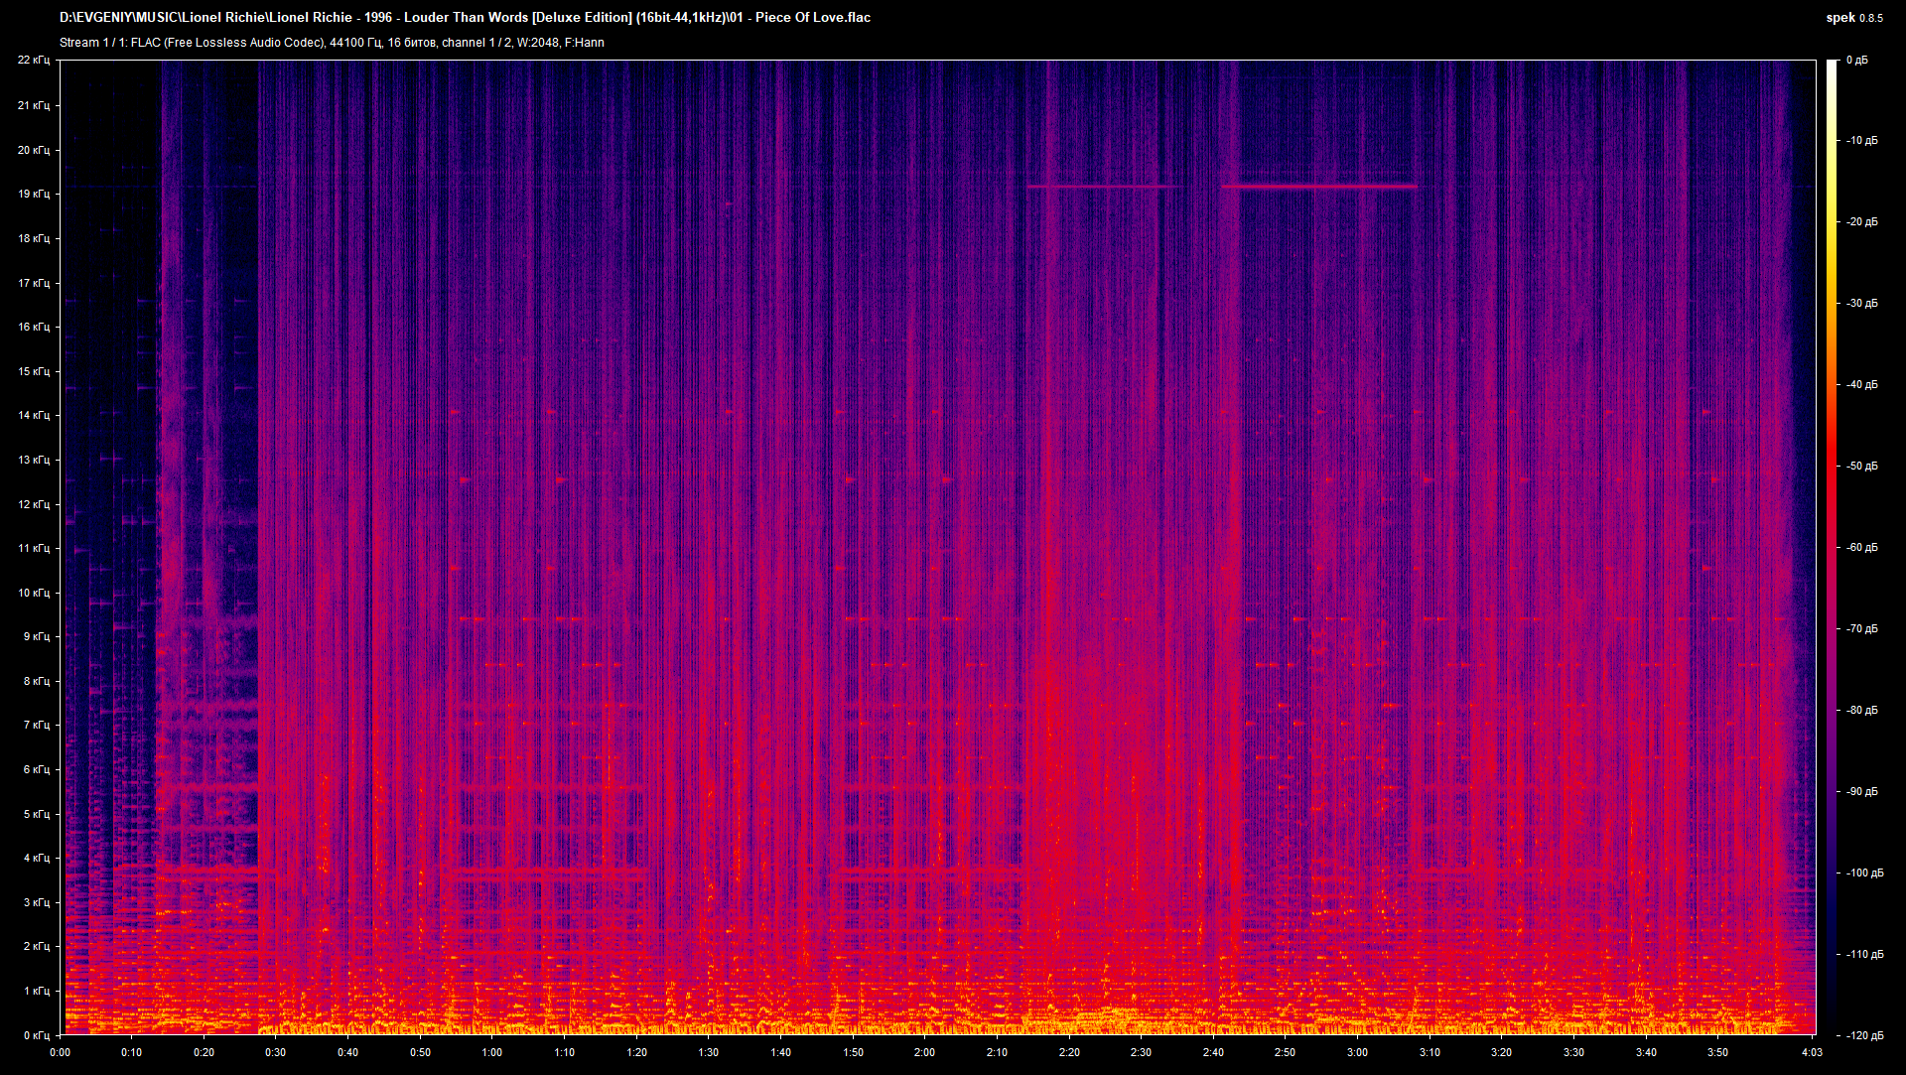
Task: Click the 1 кГц frequency axis label
Action: [37, 991]
